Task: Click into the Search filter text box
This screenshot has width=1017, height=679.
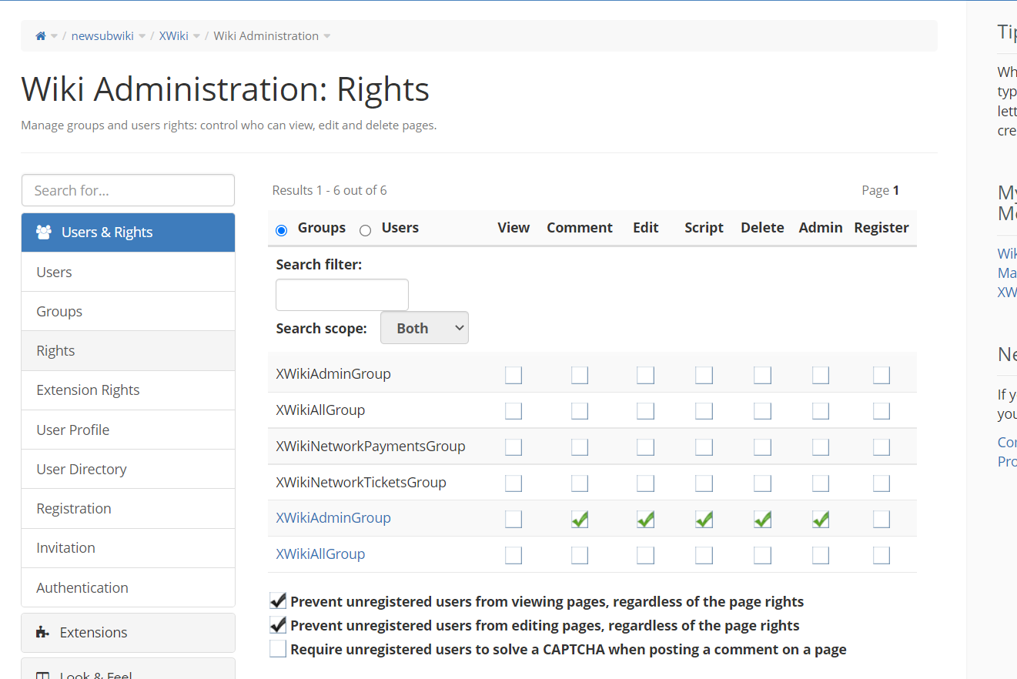Action: (342, 295)
